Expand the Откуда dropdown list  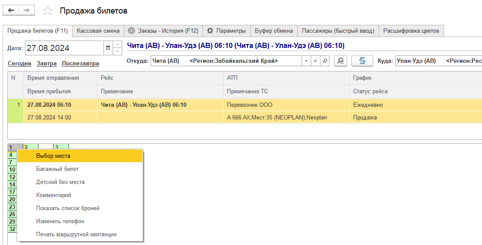tap(306, 61)
